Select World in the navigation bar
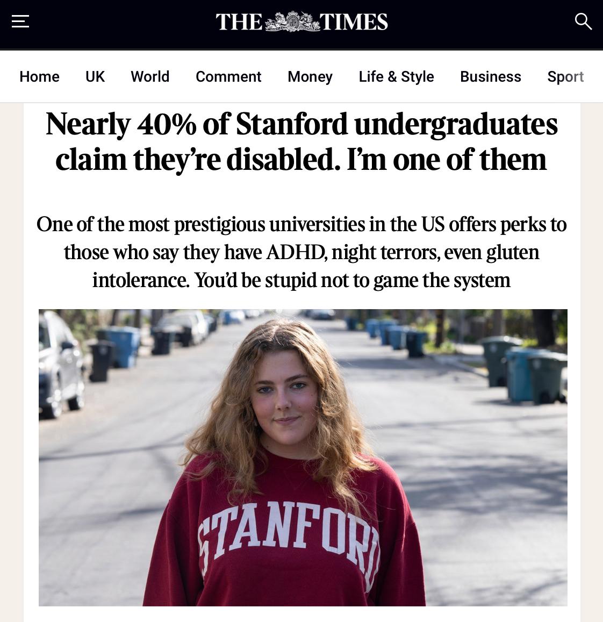Screen dimensions: 603x622 click(x=150, y=77)
